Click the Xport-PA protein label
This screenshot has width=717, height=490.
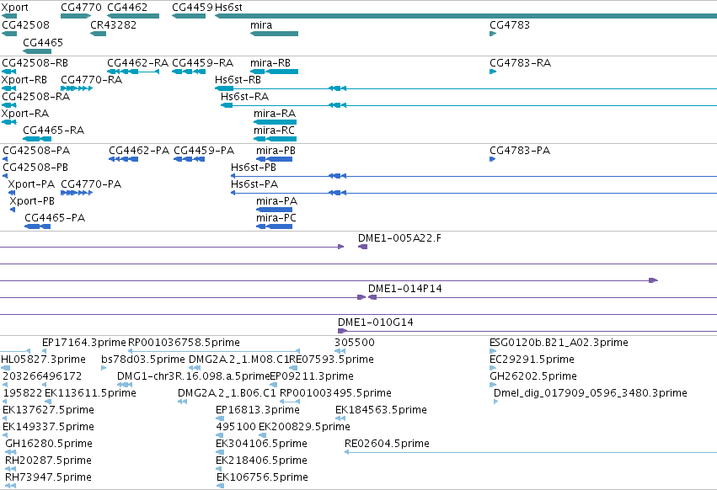point(31,184)
